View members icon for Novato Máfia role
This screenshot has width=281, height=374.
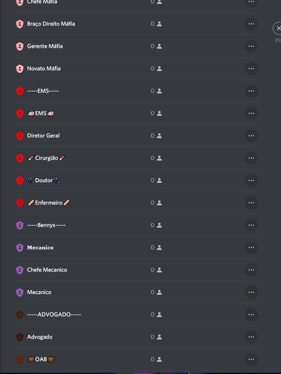tap(159, 69)
